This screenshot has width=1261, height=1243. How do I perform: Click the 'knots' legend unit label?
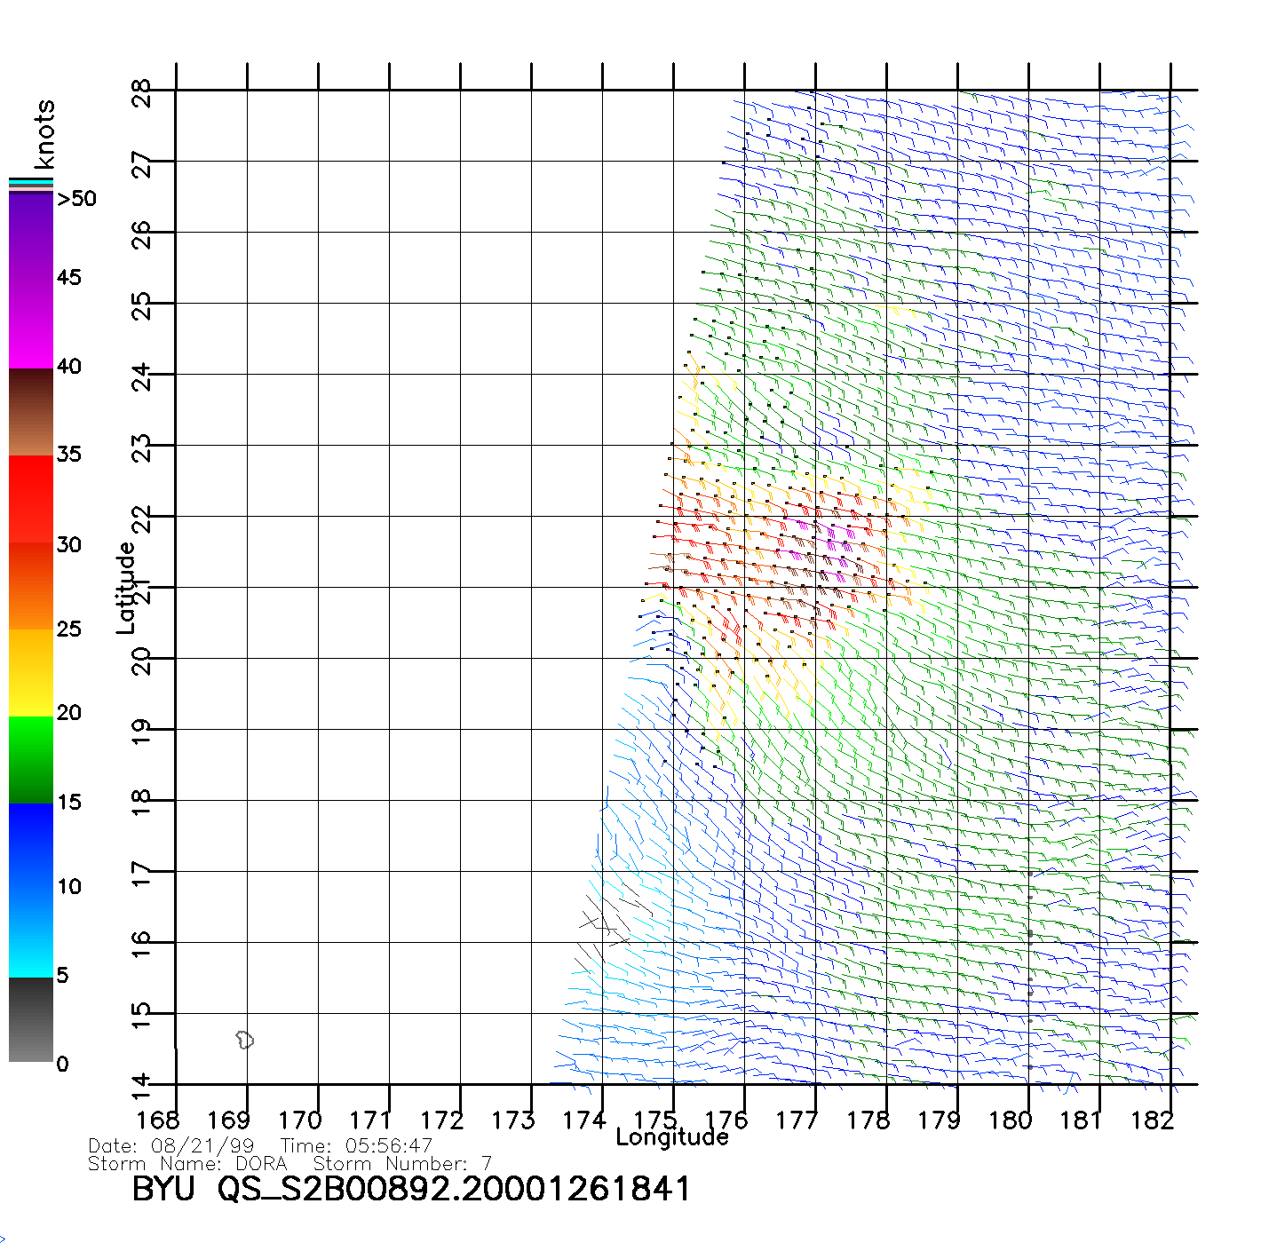(x=44, y=134)
